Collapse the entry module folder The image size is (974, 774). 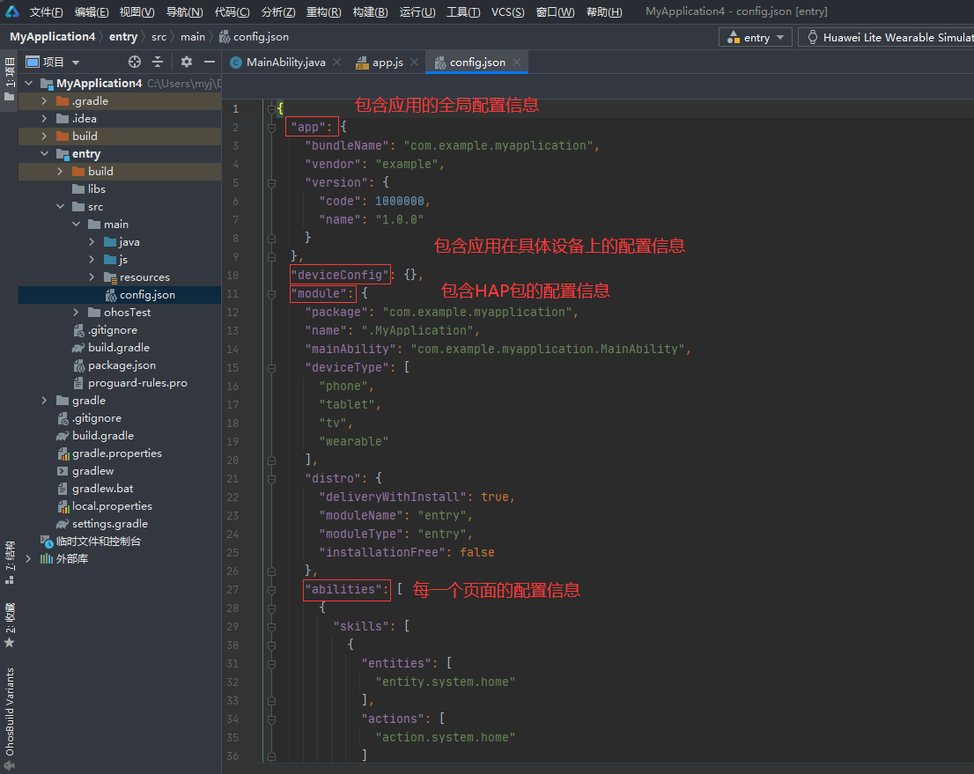pyautogui.click(x=44, y=153)
